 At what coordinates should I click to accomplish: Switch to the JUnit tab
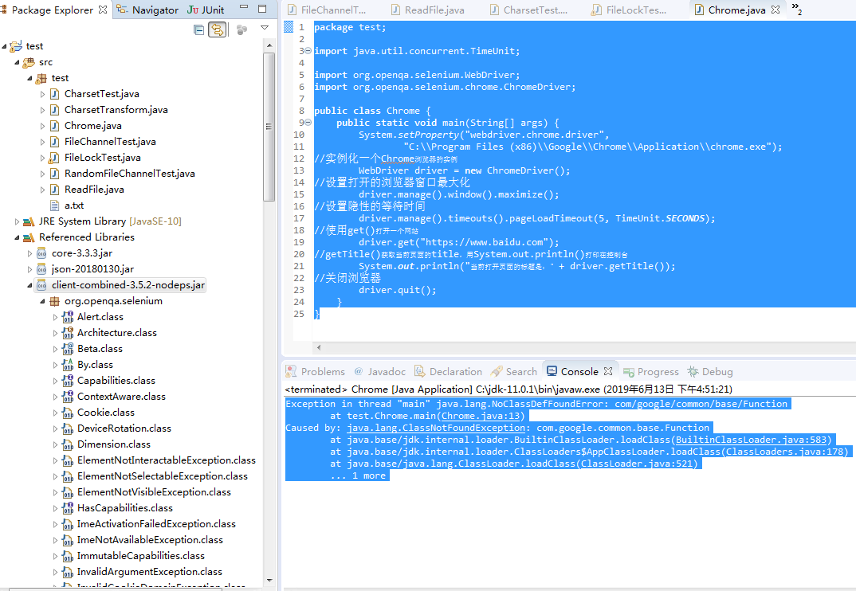pos(206,10)
